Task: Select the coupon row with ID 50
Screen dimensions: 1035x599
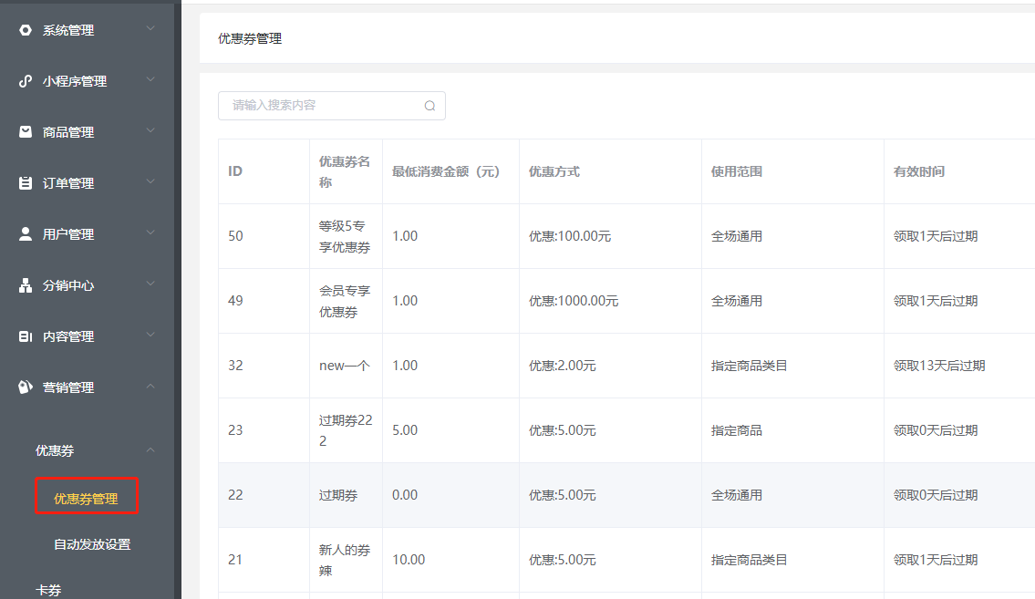Action: pos(235,236)
